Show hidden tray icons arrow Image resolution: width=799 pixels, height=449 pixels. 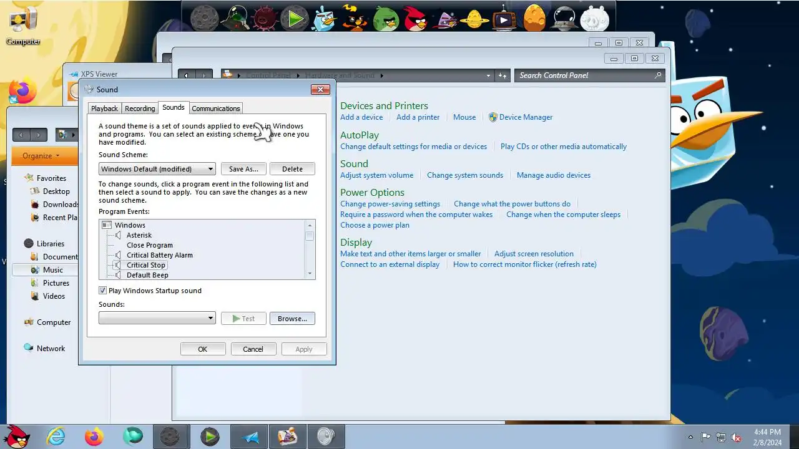pos(690,437)
